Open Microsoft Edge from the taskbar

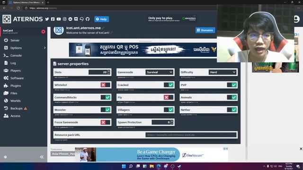159,166
